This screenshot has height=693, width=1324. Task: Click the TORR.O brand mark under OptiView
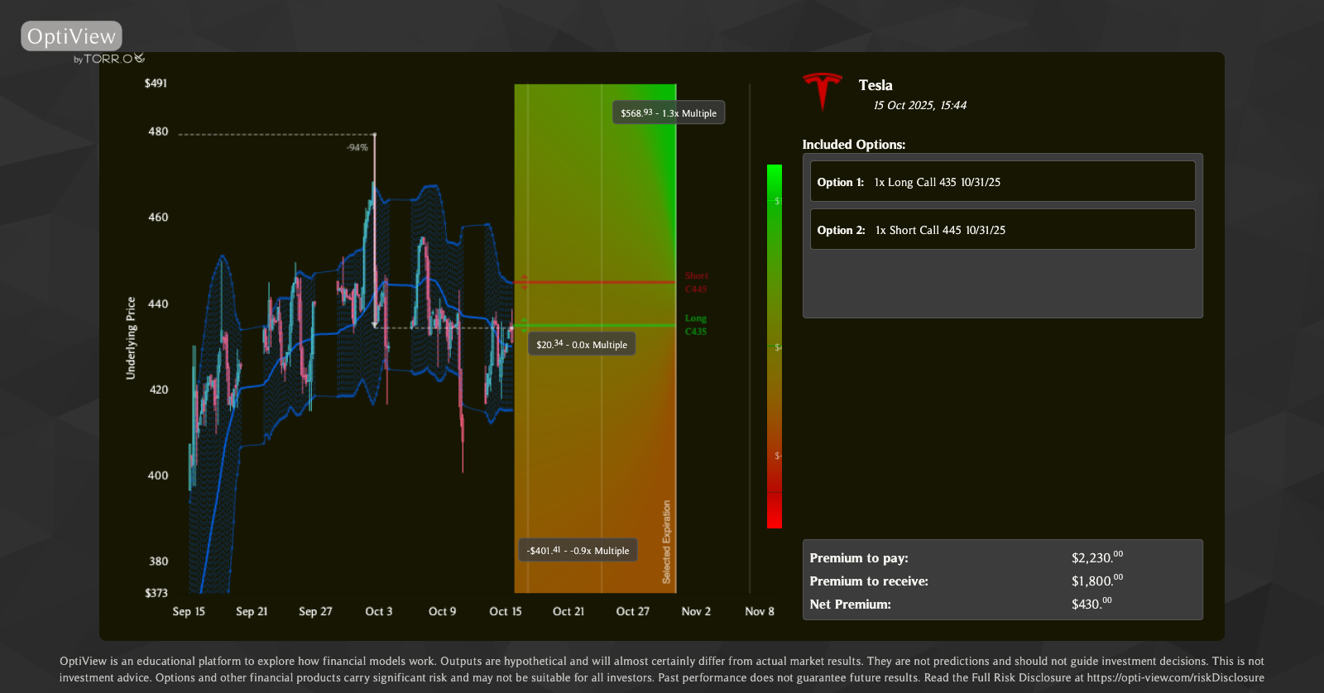pyautogui.click(x=113, y=59)
